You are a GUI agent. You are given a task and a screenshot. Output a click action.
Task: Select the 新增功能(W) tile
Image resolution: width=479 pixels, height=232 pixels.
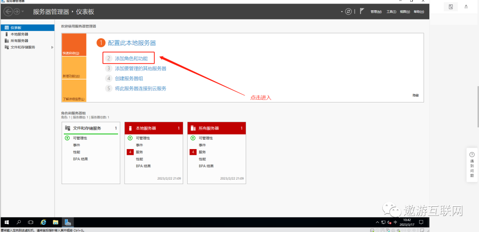pyautogui.click(x=74, y=67)
